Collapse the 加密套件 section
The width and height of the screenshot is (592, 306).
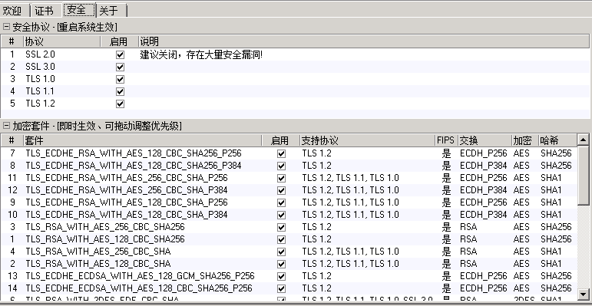pyautogui.click(x=6, y=126)
